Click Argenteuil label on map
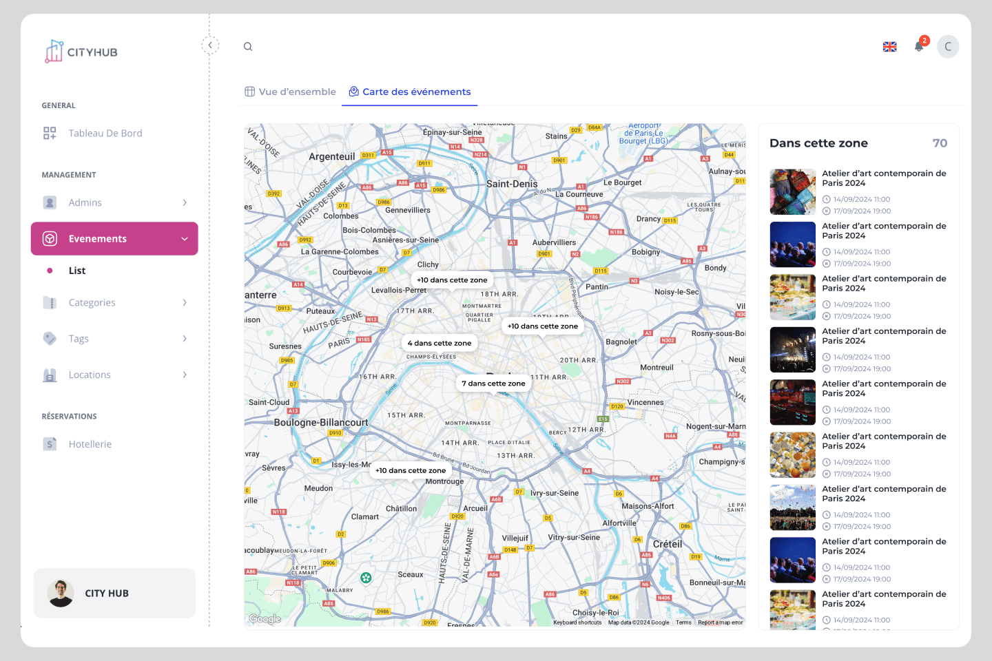 click(x=332, y=156)
